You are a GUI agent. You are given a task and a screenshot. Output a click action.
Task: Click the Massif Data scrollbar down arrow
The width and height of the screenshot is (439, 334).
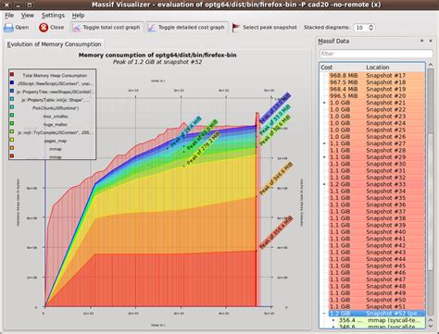(431, 326)
